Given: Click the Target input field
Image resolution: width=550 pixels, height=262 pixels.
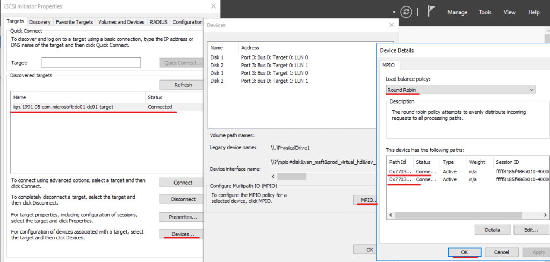Looking at the screenshot, I should [91, 63].
